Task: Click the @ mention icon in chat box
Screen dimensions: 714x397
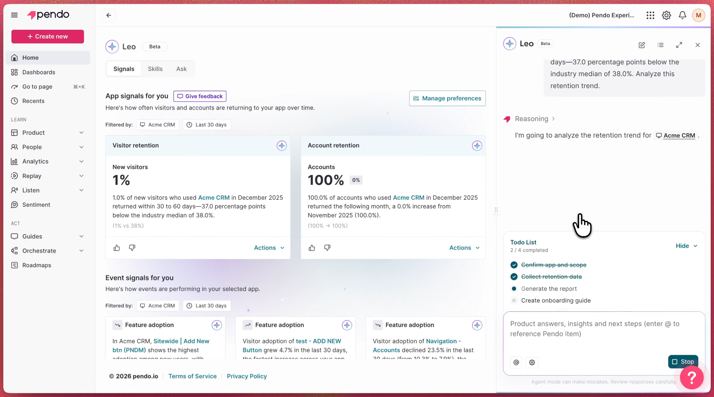Action: pyautogui.click(x=516, y=362)
